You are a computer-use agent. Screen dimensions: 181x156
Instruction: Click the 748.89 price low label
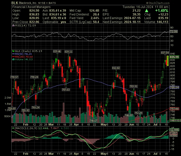(129, 115)
